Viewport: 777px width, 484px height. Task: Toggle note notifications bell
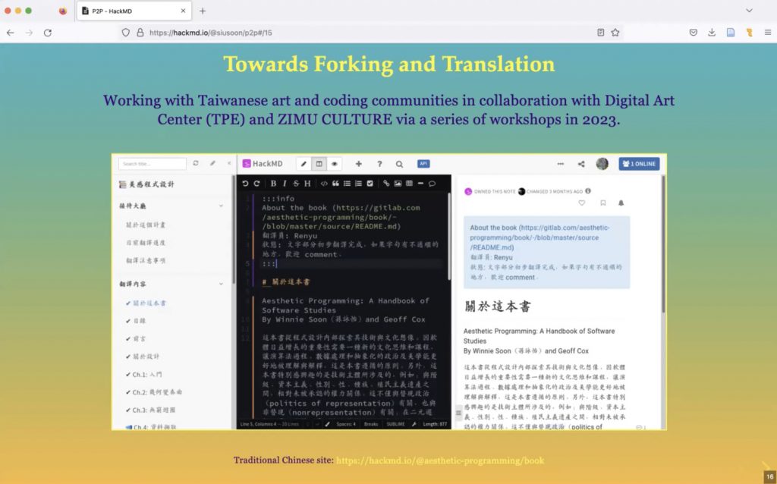point(621,203)
